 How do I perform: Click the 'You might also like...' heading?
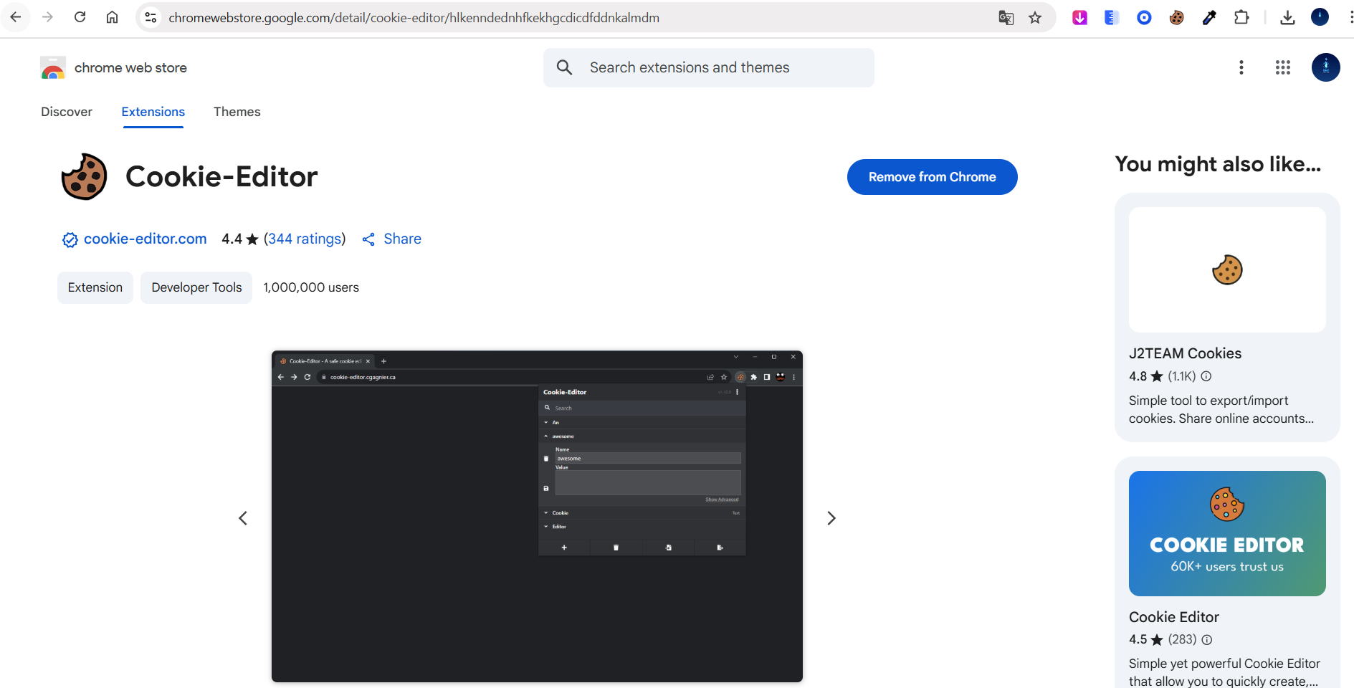(x=1218, y=164)
